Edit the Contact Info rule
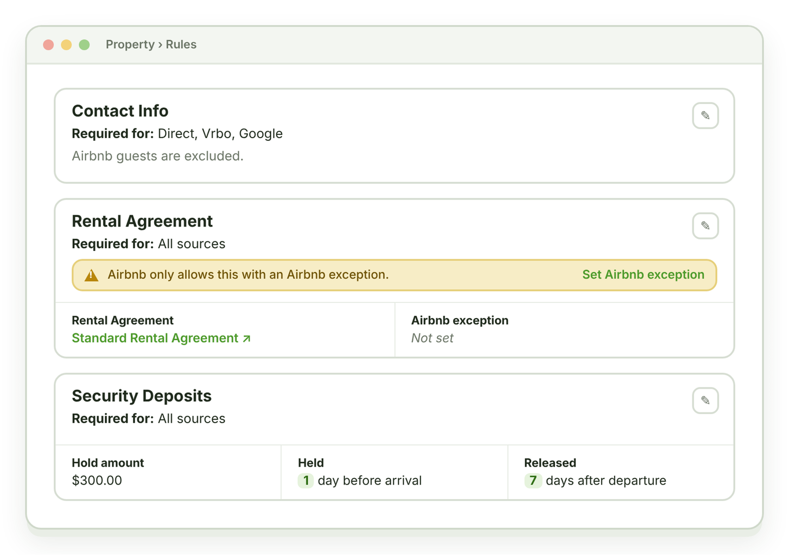The height and width of the screenshot is (555, 789). coord(705,115)
